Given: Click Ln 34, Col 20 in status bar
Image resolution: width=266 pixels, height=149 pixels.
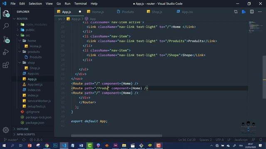Looking at the screenshot, I should tap(187, 140).
